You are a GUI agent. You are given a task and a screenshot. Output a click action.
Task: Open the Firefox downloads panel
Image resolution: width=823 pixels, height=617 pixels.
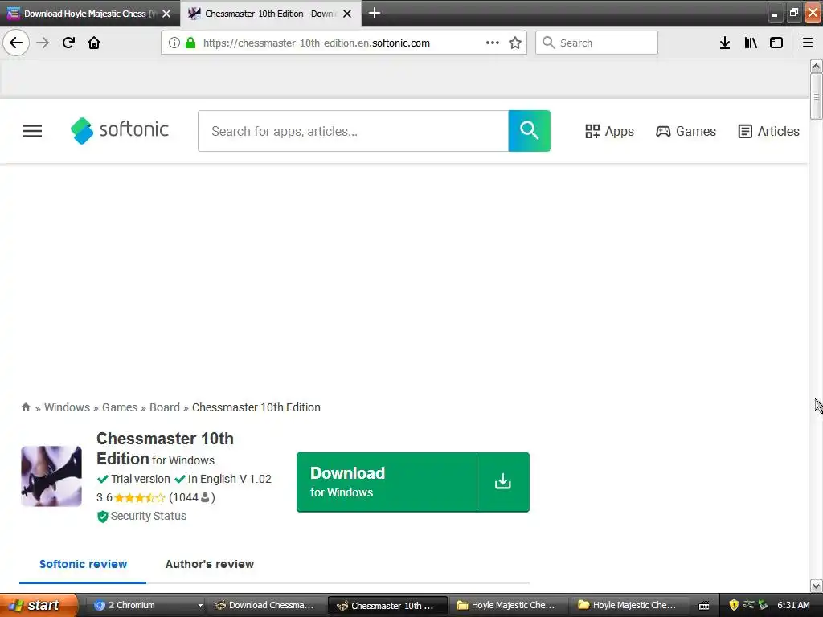[725, 43]
